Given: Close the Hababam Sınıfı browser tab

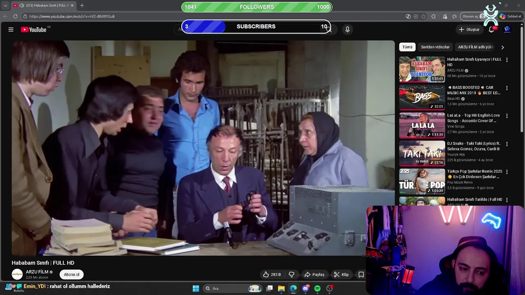Looking at the screenshot, I should coord(72,5).
